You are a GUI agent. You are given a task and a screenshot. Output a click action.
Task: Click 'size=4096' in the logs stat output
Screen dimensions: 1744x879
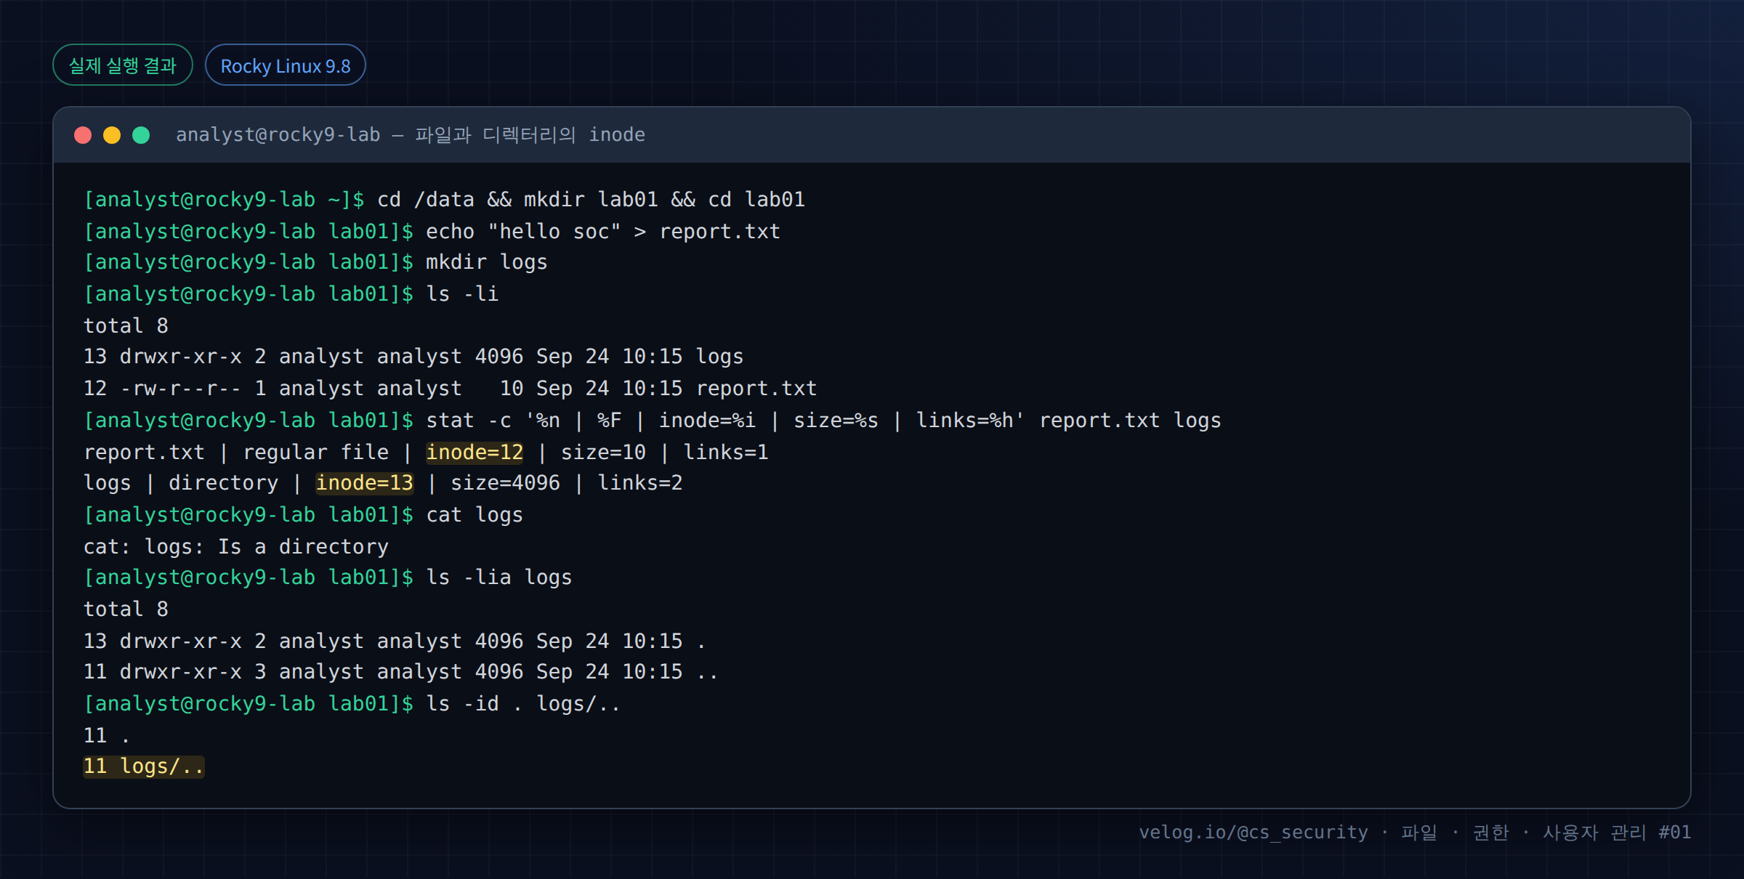tap(506, 483)
